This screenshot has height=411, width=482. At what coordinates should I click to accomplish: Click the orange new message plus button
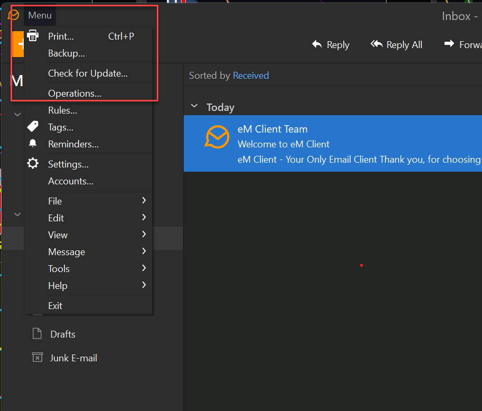click(x=18, y=44)
